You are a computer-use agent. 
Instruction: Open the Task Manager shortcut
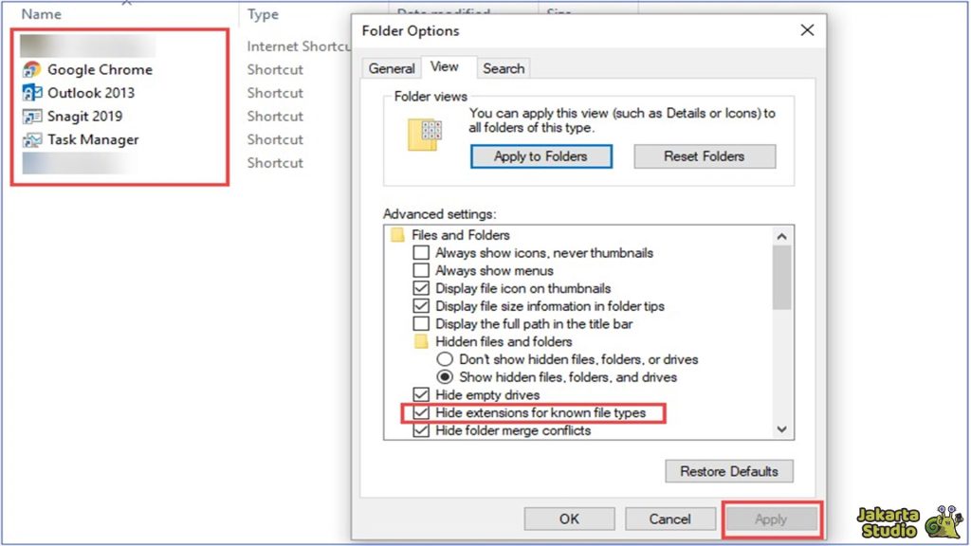94,139
